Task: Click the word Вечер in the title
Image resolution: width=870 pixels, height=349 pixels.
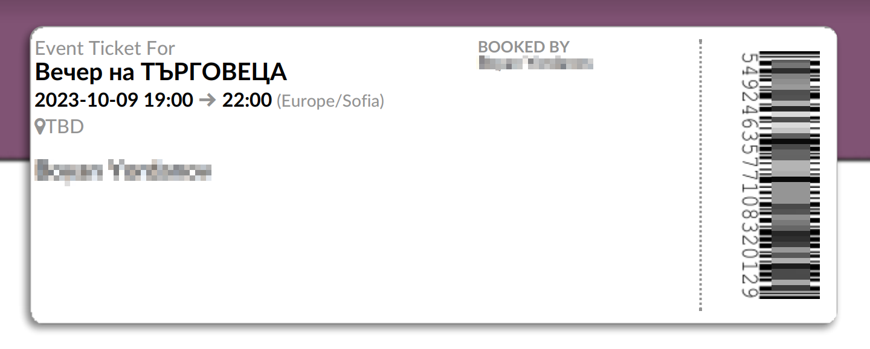Action: tap(65, 72)
